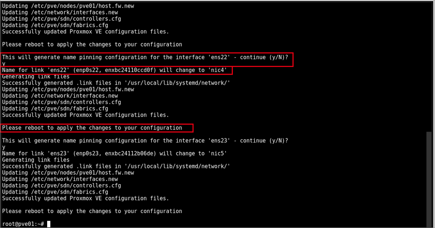Click the line renaming ens23 to 'nic5'
This screenshot has width=435, height=228.
114,153
